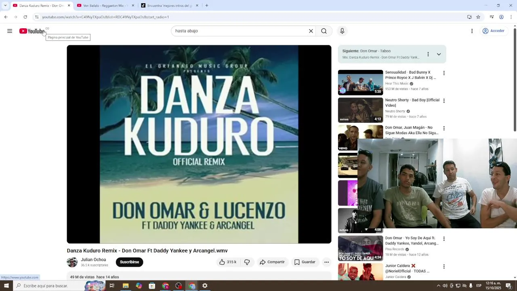This screenshot has width=517, height=291.
Task: Open more actions three-dot below video
Action: point(326,262)
